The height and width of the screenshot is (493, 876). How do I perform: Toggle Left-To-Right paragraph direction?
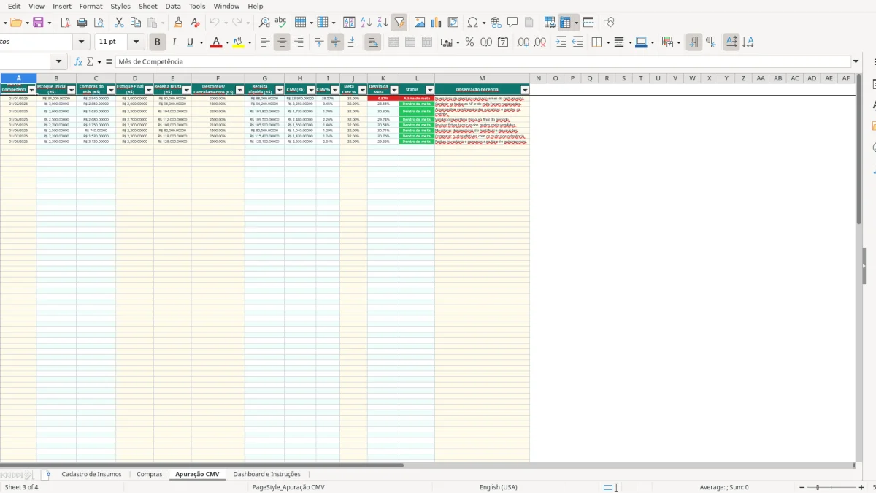[693, 42]
